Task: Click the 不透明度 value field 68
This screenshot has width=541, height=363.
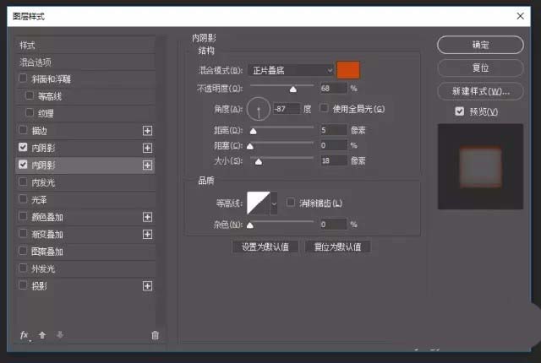Action: click(333, 88)
